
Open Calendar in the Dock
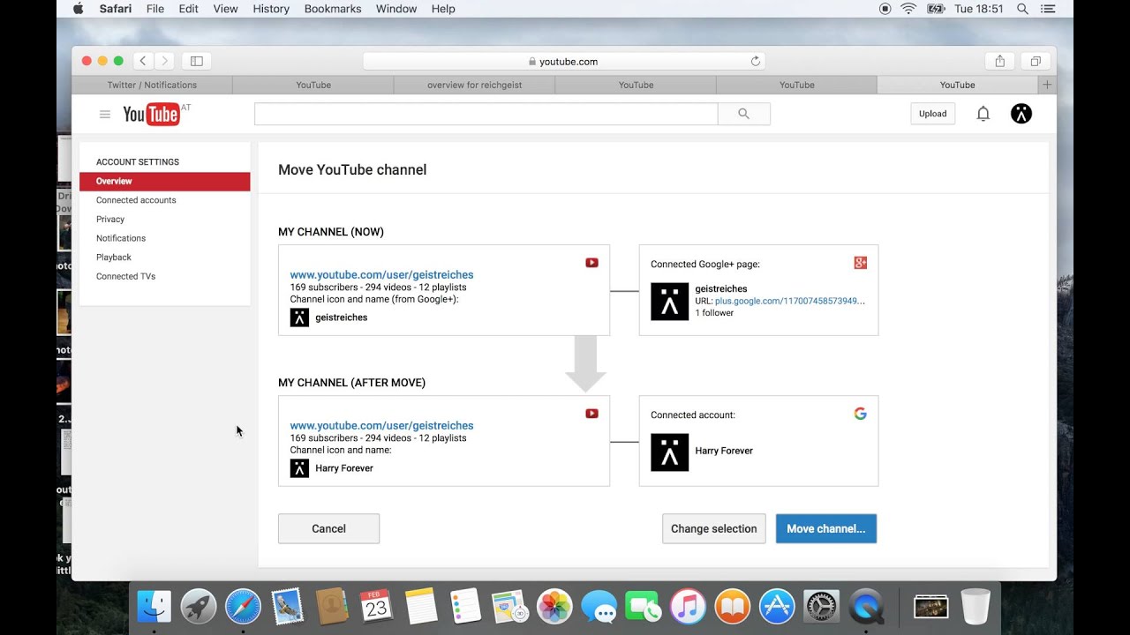(x=376, y=607)
